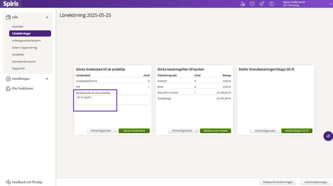The image size is (333, 186).
Task: Open the rocket news icon
Action: 262,4
